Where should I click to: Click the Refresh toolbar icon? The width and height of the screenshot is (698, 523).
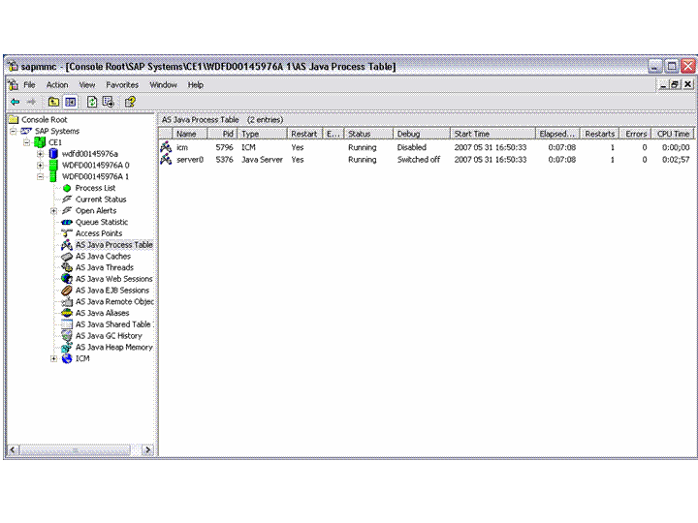(x=92, y=102)
